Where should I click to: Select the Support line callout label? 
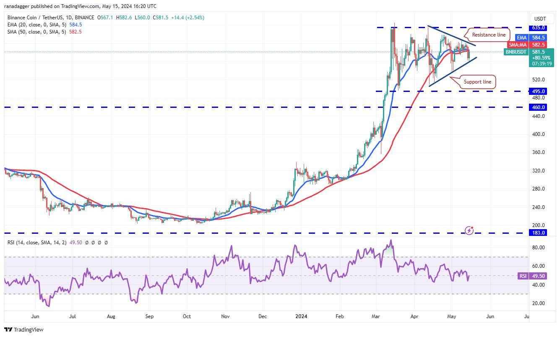477,82
